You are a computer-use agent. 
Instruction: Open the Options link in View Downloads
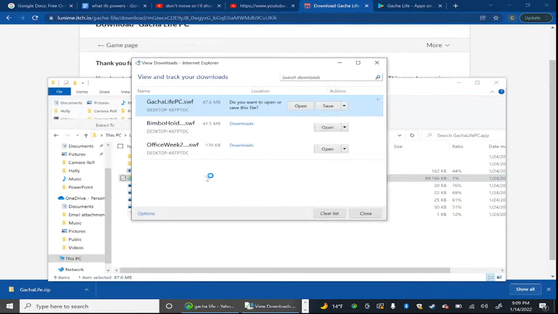click(146, 213)
